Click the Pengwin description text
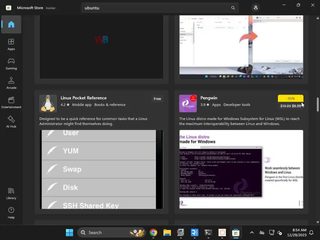Image resolution: width=320 pixels, height=240 pixels. click(239, 121)
